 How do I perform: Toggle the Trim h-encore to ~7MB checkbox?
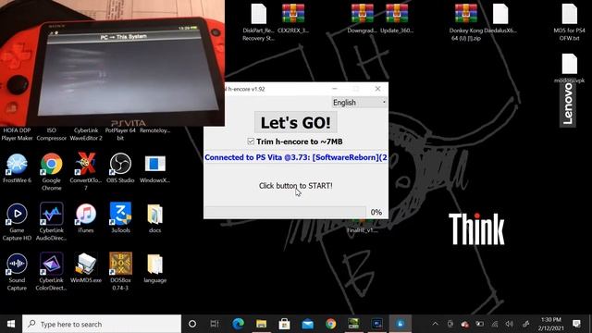pyautogui.click(x=251, y=142)
